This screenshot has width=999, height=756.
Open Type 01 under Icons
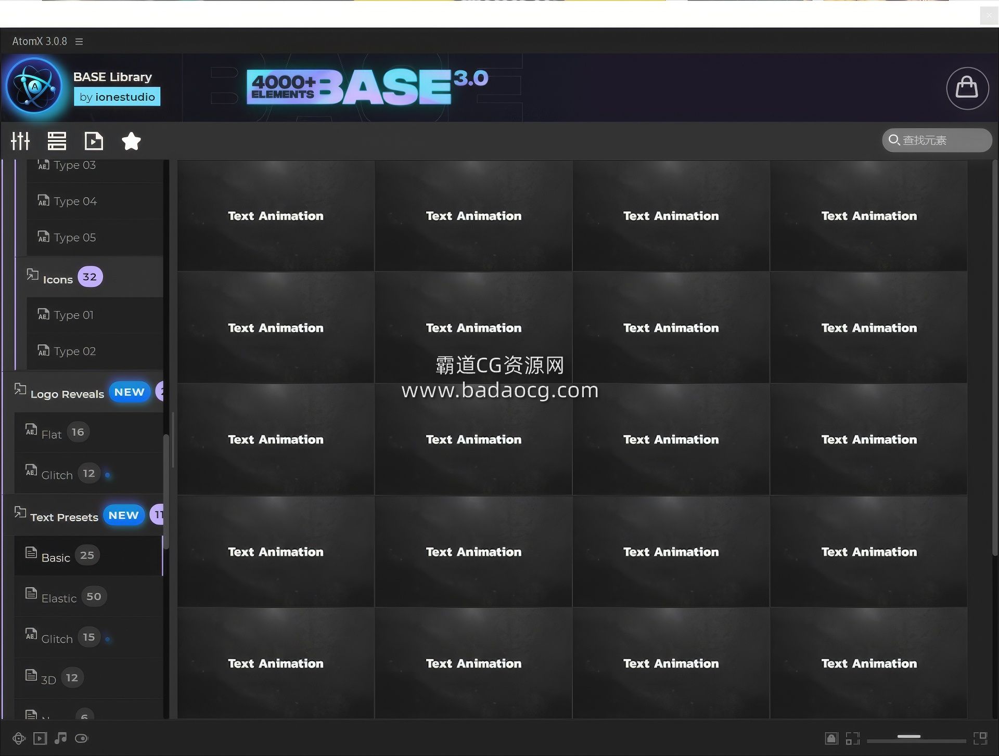[x=95, y=315]
